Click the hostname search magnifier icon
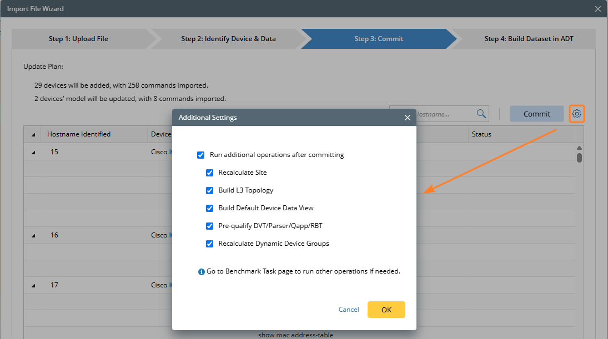 (x=481, y=114)
